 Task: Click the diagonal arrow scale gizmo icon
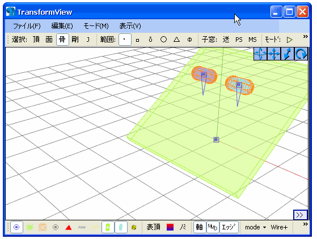[x=288, y=54]
